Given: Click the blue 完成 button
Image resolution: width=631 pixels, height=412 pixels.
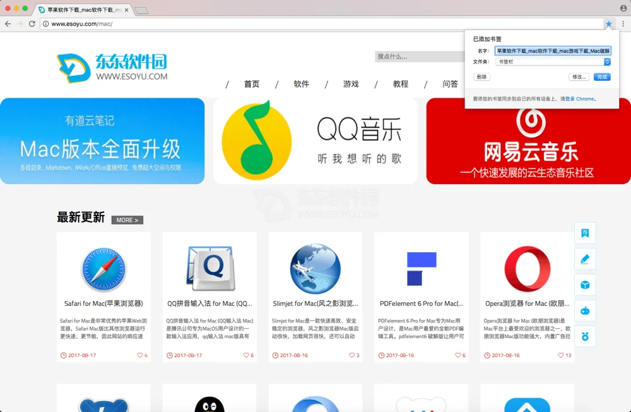Looking at the screenshot, I should point(602,77).
